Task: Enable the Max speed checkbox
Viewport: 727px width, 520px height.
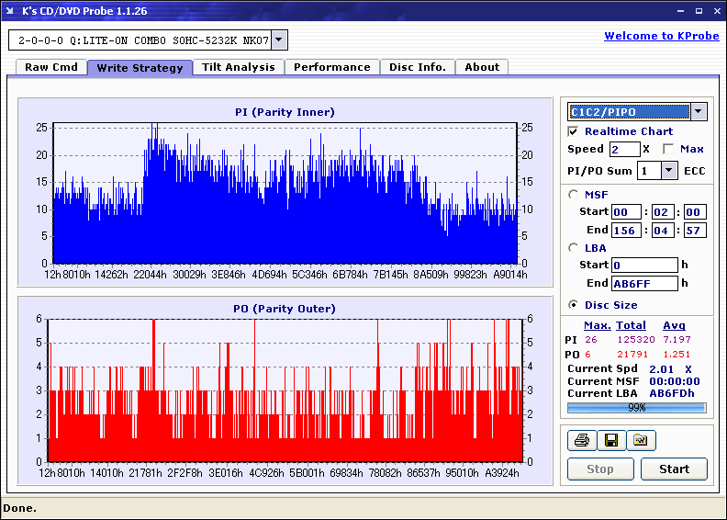Action: click(668, 149)
